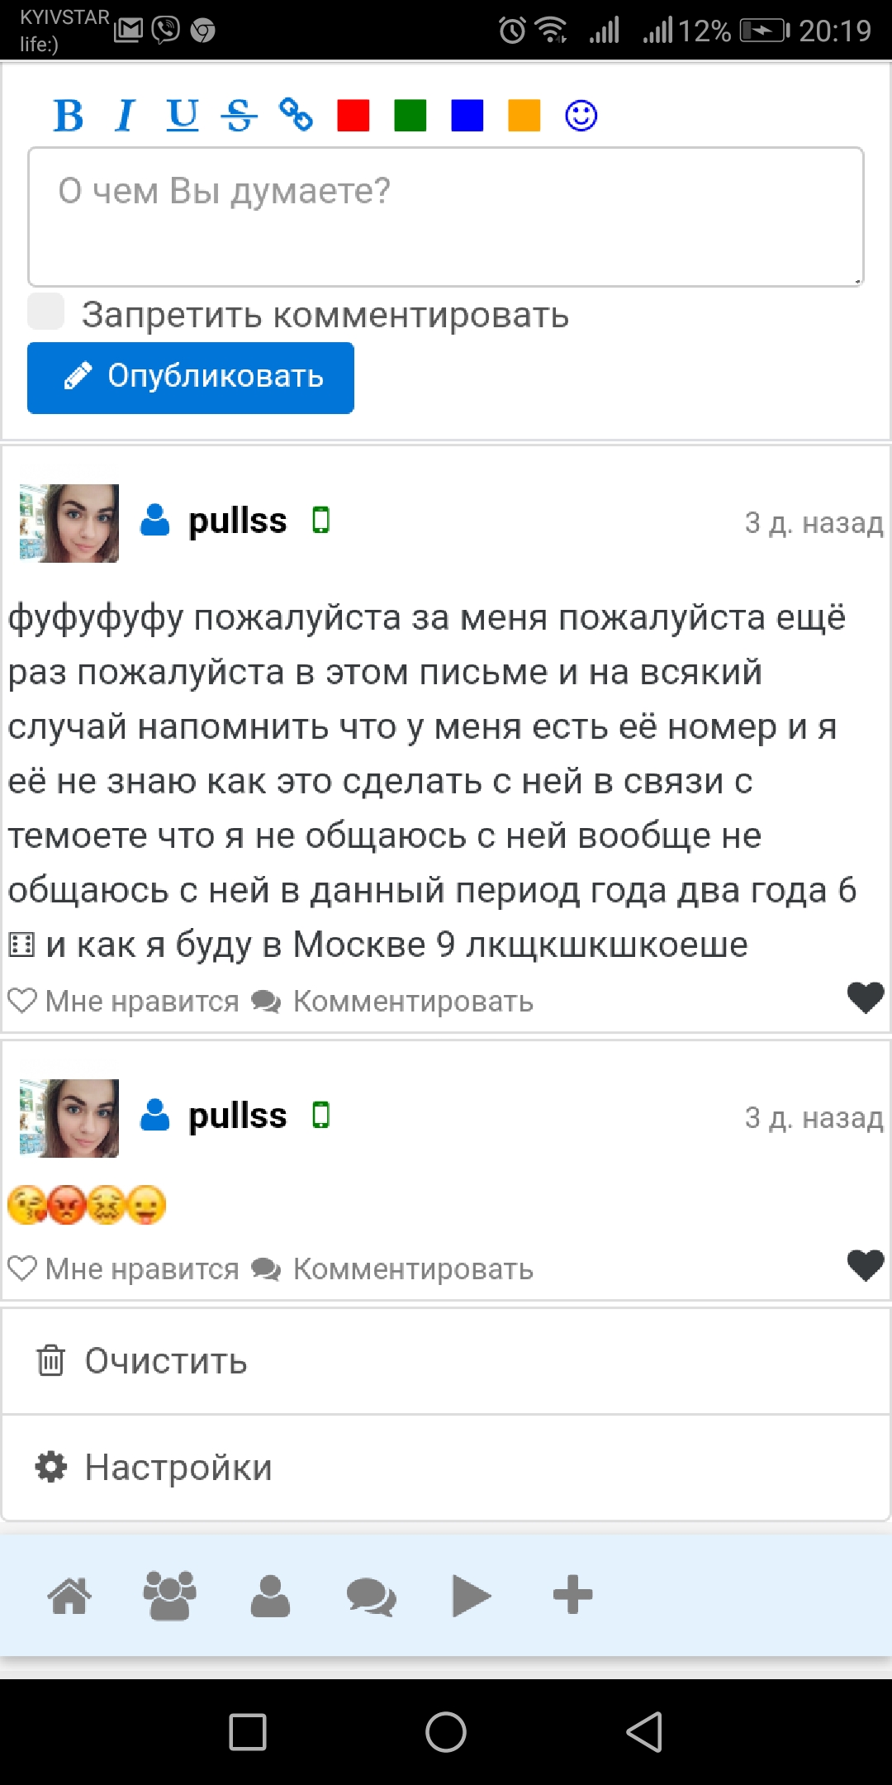Click the Опубликовать button
Viewport: 892px width, 1785px height.
click(191, 378)
